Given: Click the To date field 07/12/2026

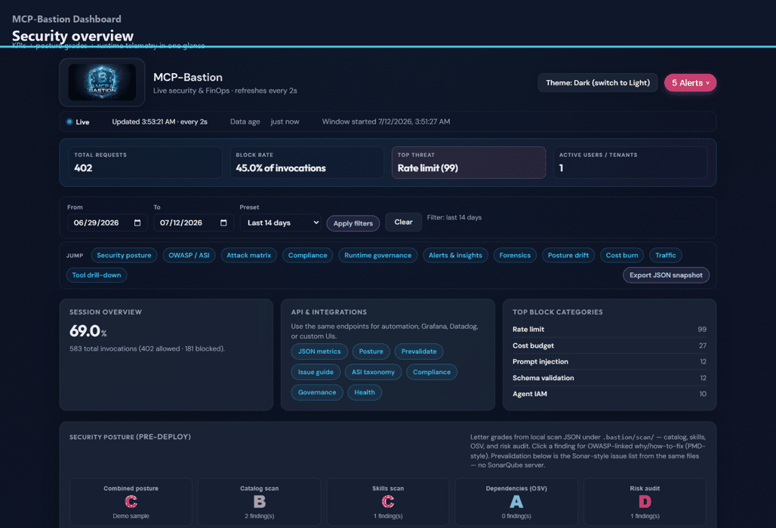Looking at the screenshot, I should (193, 223).
